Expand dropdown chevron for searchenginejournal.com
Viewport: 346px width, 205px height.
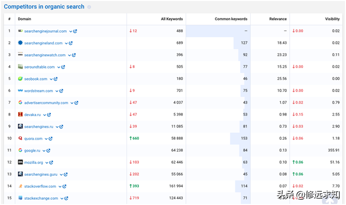[71, 31]
